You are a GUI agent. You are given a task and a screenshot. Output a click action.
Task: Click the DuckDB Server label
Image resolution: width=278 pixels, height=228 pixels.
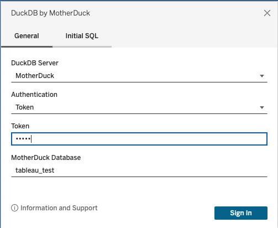(x=35, y=63)
